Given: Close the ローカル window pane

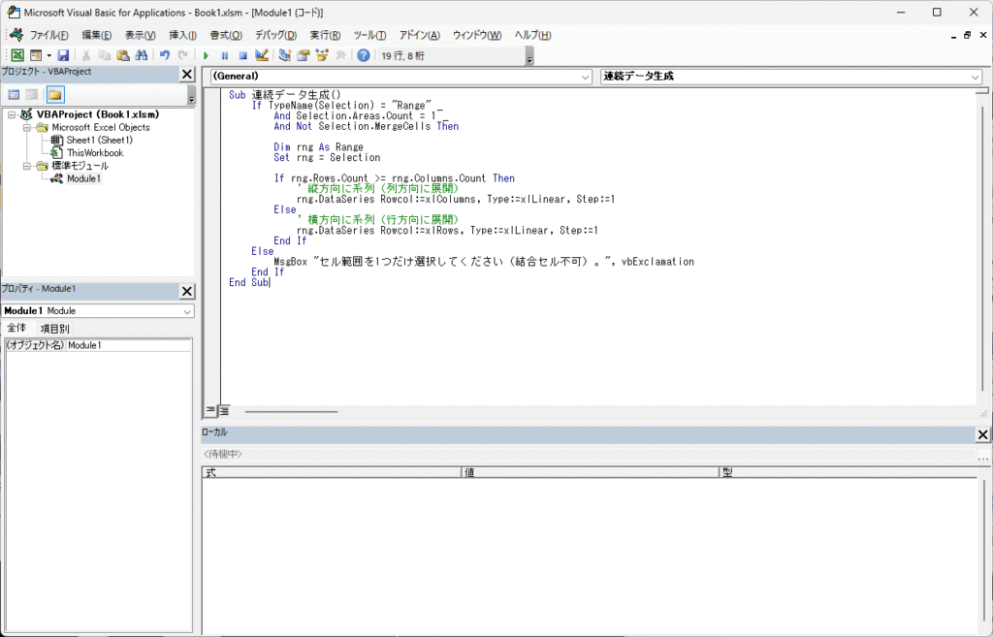Looking at the screenshot, I should pyautogui.click(x=982, y=434).
